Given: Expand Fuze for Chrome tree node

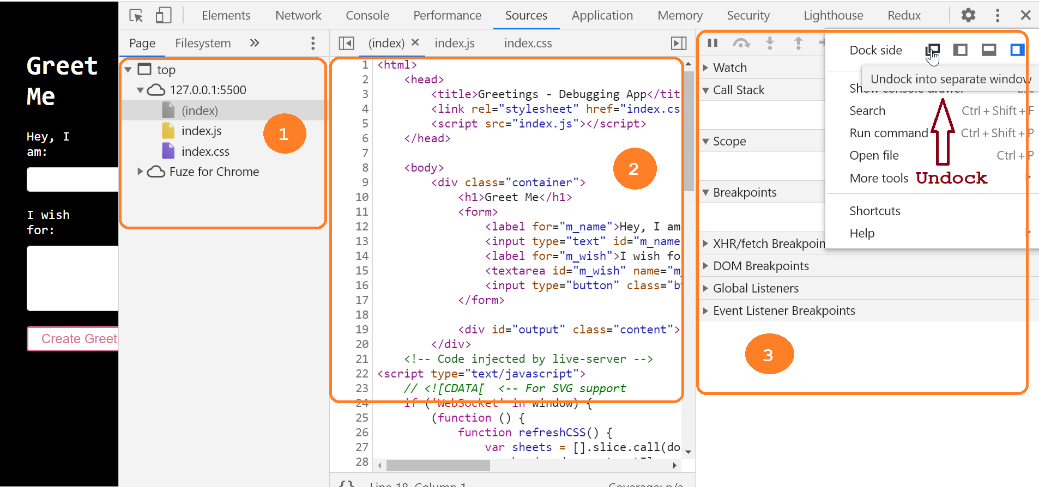Looking at the screenshot, I should [140, 172].
